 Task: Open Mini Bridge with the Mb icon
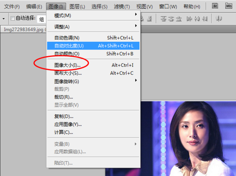tap(229, 6)
